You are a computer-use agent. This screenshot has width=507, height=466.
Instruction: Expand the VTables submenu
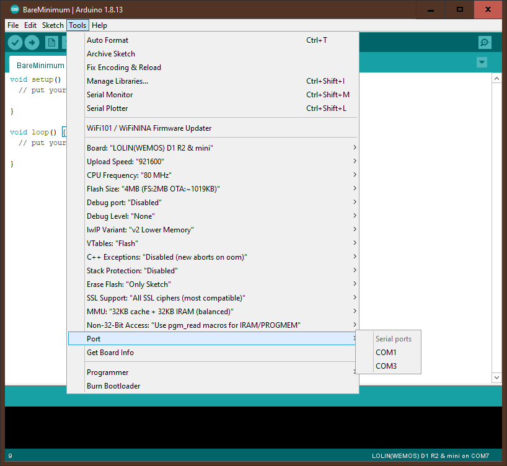(x=213, y=243)
